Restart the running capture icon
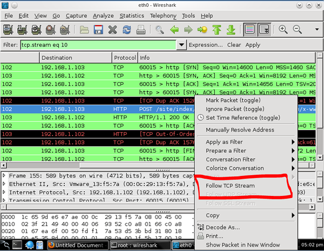The image size is (324, 251). pyautogui.click(x=65, y=30)
